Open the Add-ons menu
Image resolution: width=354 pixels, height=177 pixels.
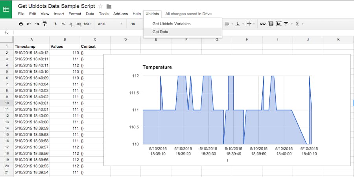click(121, 14)
